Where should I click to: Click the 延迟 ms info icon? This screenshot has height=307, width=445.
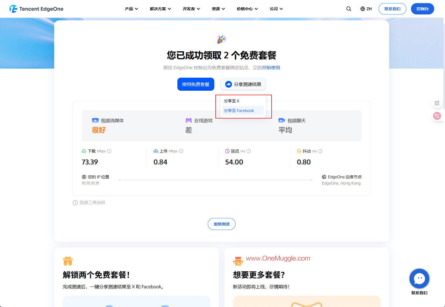coord(249,151)
